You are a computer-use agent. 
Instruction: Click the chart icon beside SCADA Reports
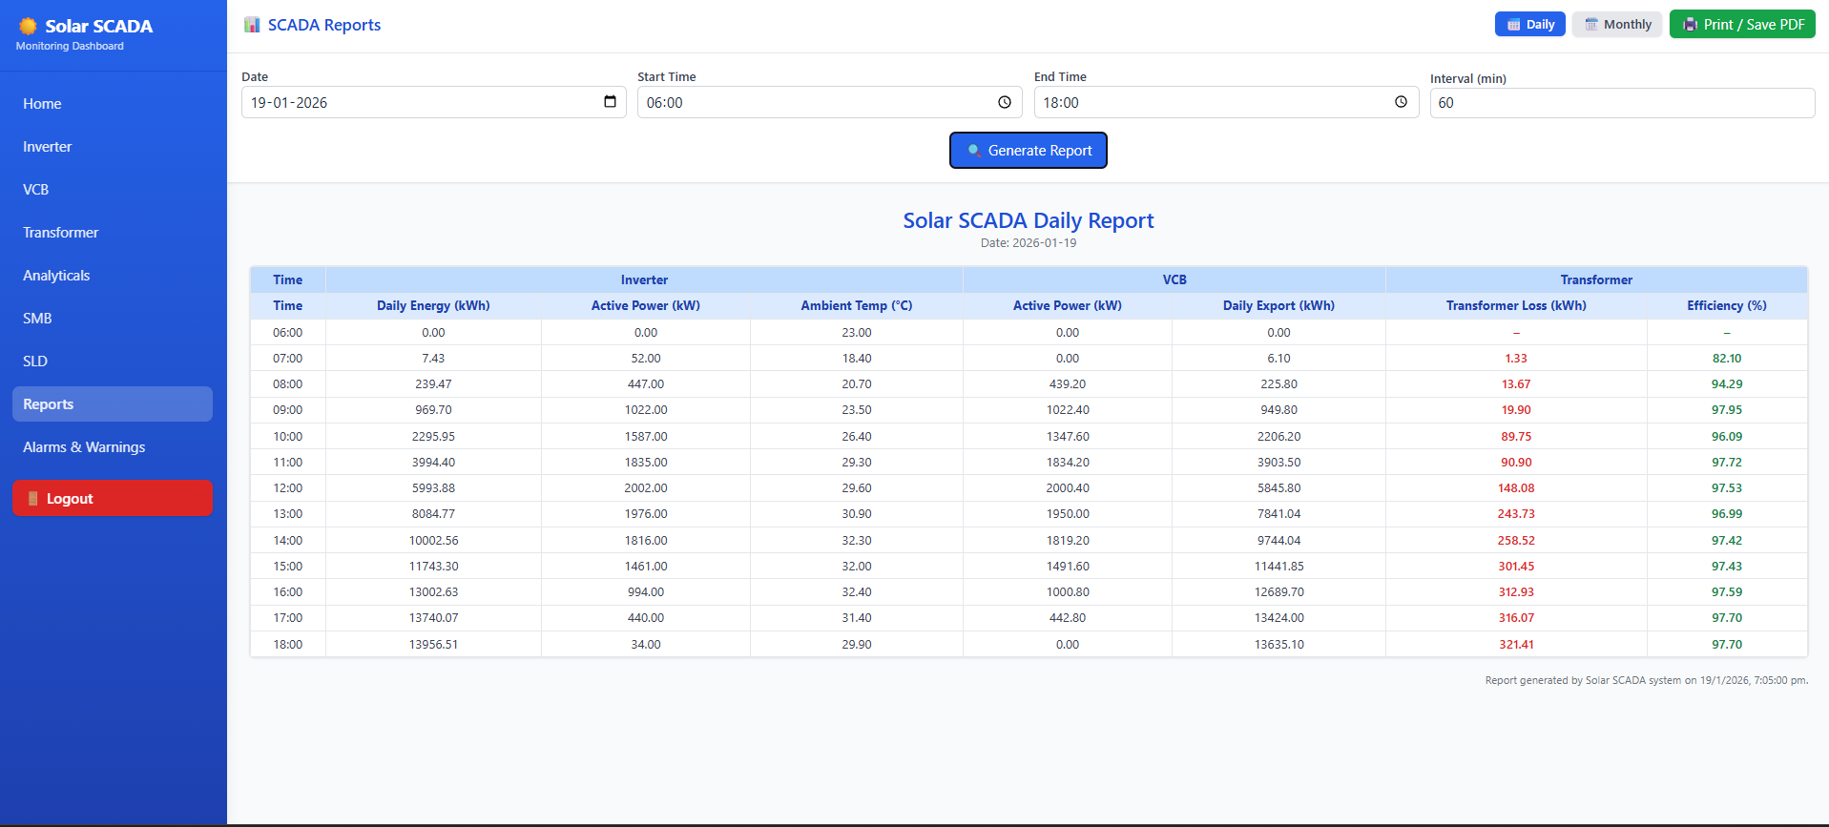[x=252, y=25]
